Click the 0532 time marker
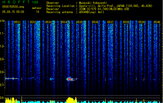This screenshot has height=103, width=163. point(33,22)
